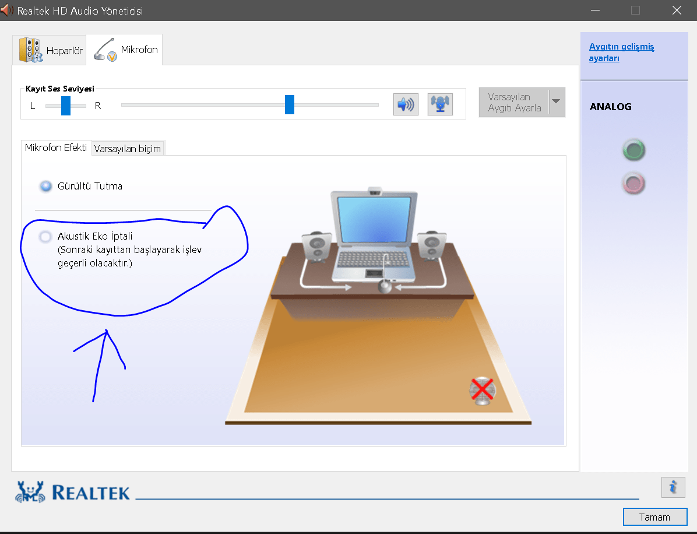This screenshot has height=534, width=697.
Task: Open the Mikrofon Efekti sub-tab
Action: 56,147
